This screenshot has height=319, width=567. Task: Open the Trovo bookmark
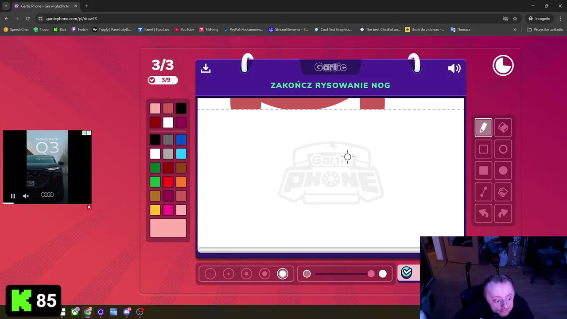tap(41, 29)
